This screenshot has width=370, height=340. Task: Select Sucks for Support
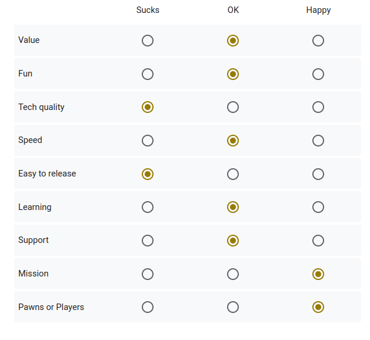(x=148, y=241)
